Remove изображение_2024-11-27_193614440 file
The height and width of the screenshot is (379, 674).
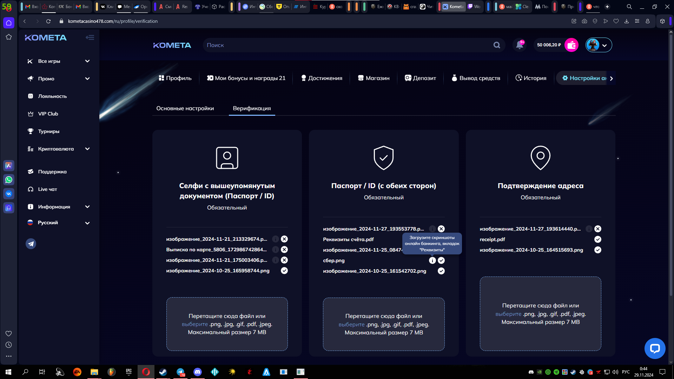tap(598, 229)
